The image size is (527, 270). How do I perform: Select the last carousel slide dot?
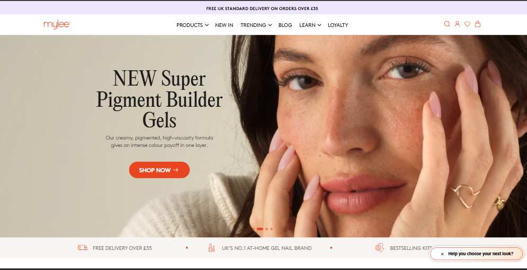pyautogui.click(x=271, y=229)
